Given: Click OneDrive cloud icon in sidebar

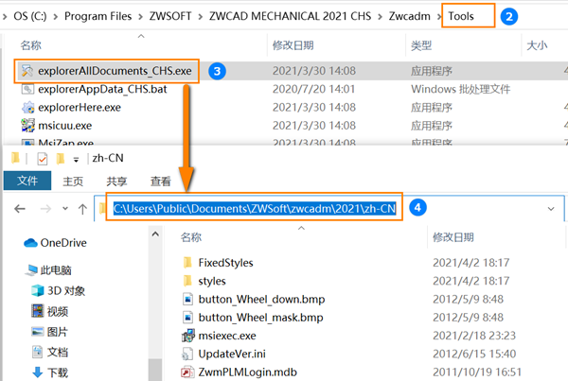Looking at the screenshot, I should coord(31,243).
